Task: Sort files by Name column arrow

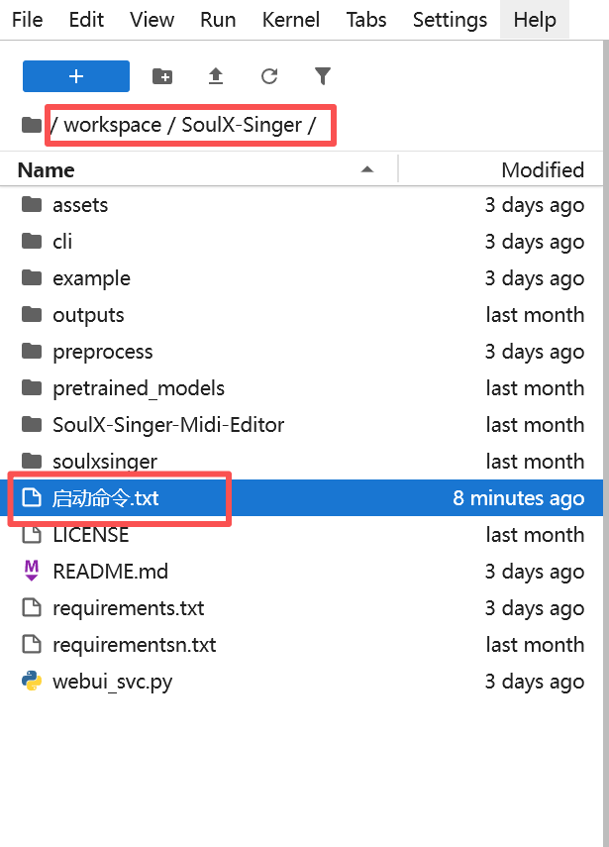Action: coord(367,170)
